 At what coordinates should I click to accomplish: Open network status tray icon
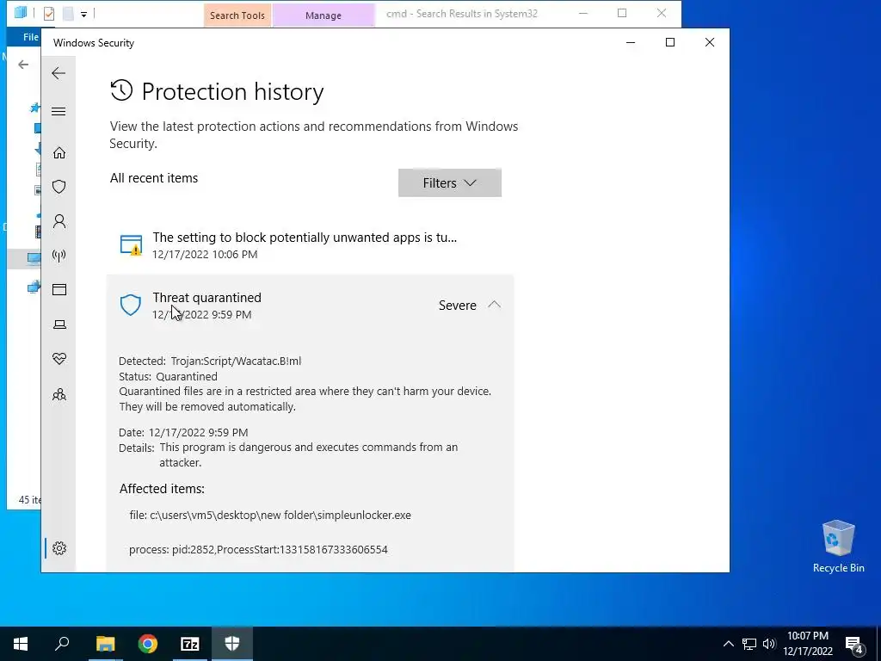click(x=749, y=644)
